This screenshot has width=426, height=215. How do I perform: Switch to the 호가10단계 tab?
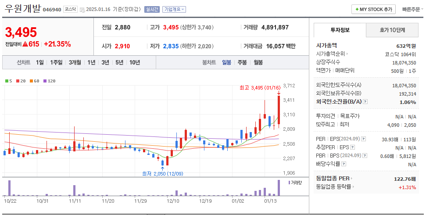tap(392, 30)
